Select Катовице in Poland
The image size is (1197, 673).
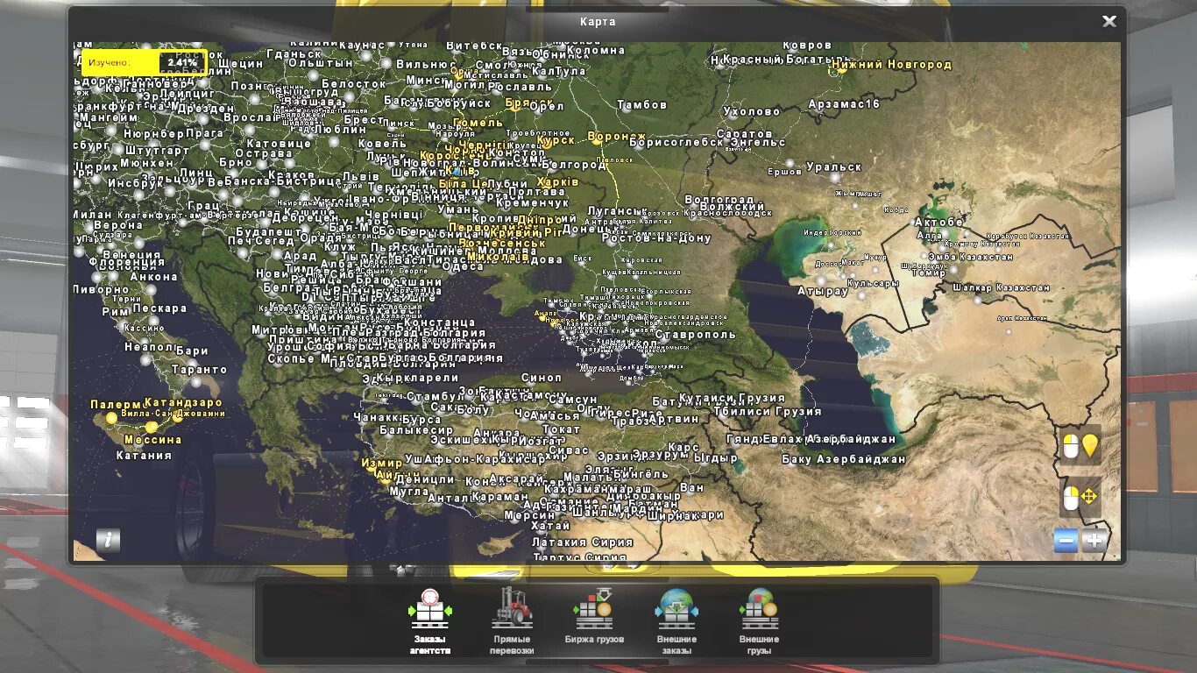279,142
